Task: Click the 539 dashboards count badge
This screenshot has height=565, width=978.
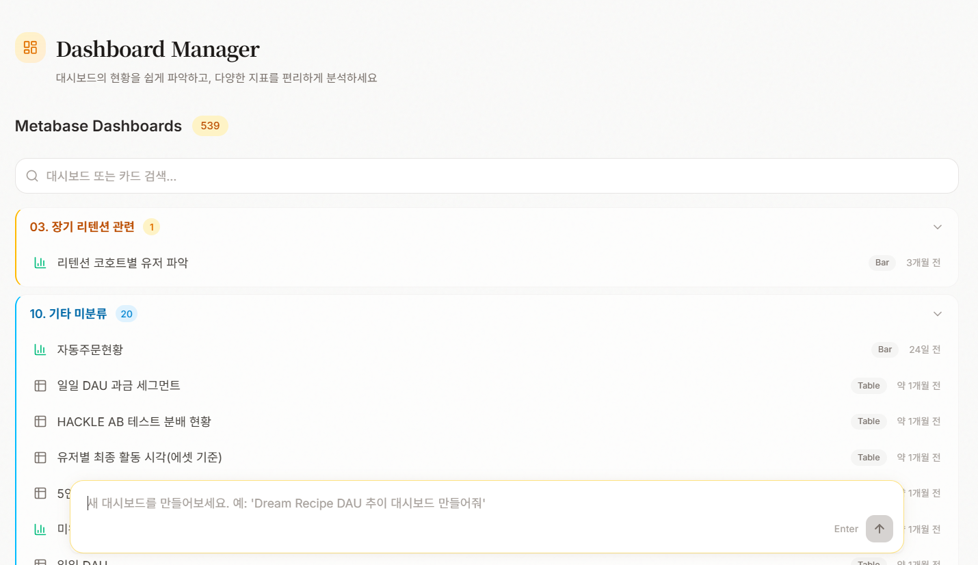Action: [x=210, y=126]
